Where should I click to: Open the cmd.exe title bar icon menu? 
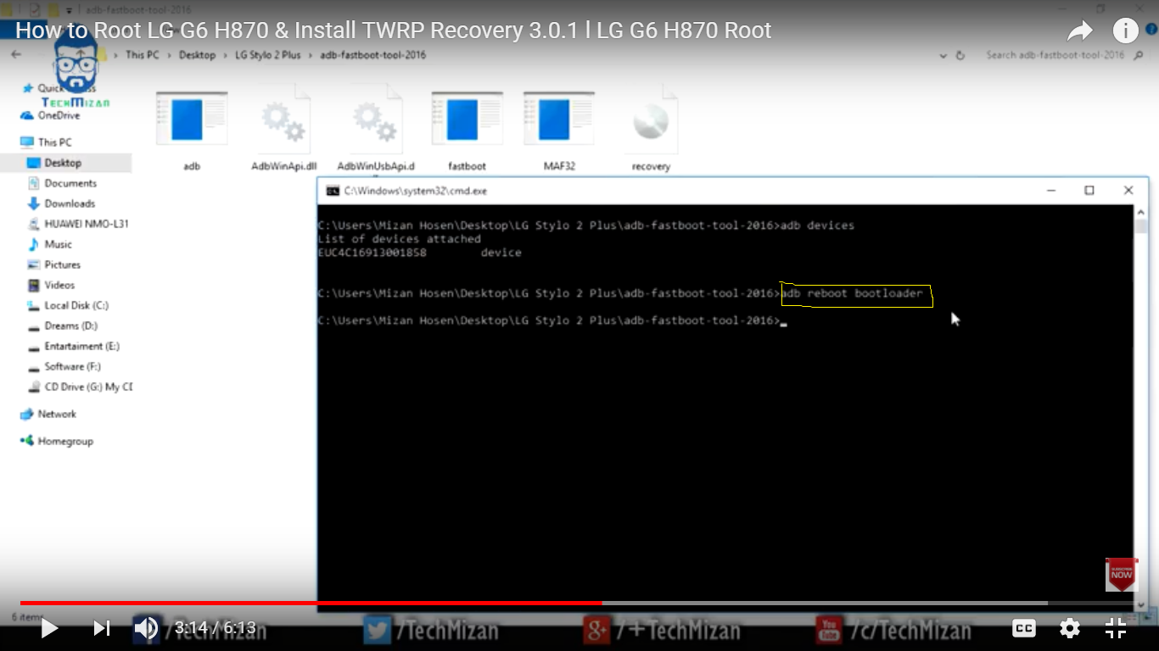click(x=333, y=191)
